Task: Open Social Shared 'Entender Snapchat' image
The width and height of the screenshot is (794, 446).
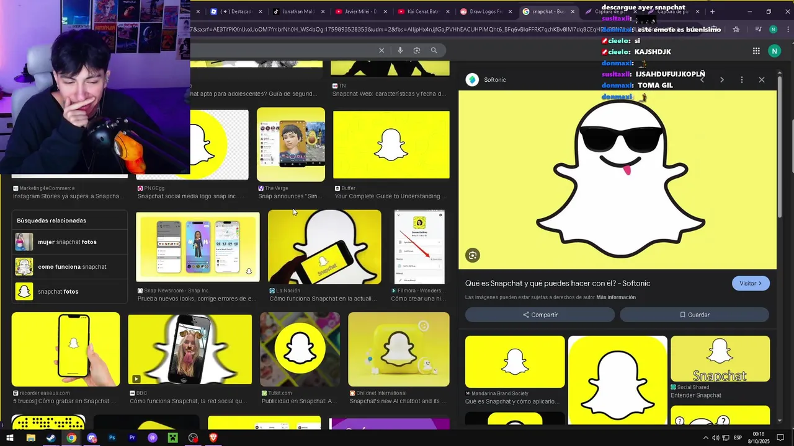Action: [720, 359]
